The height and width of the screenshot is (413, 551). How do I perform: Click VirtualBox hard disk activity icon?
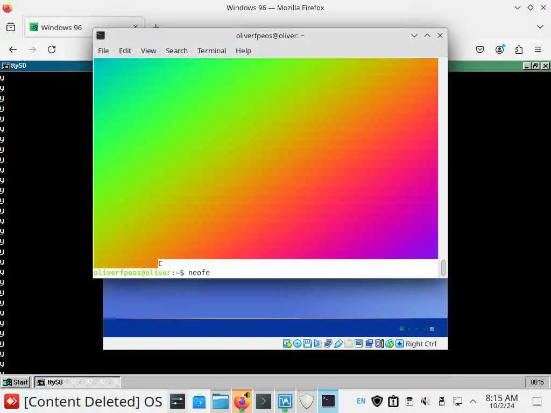pos(287,344)
